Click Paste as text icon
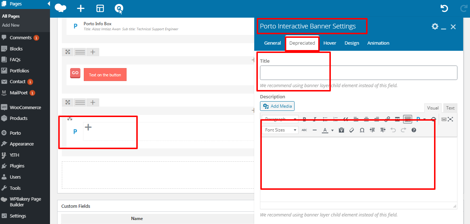This screenshot has height=224, width=470. tap(342, 130)
